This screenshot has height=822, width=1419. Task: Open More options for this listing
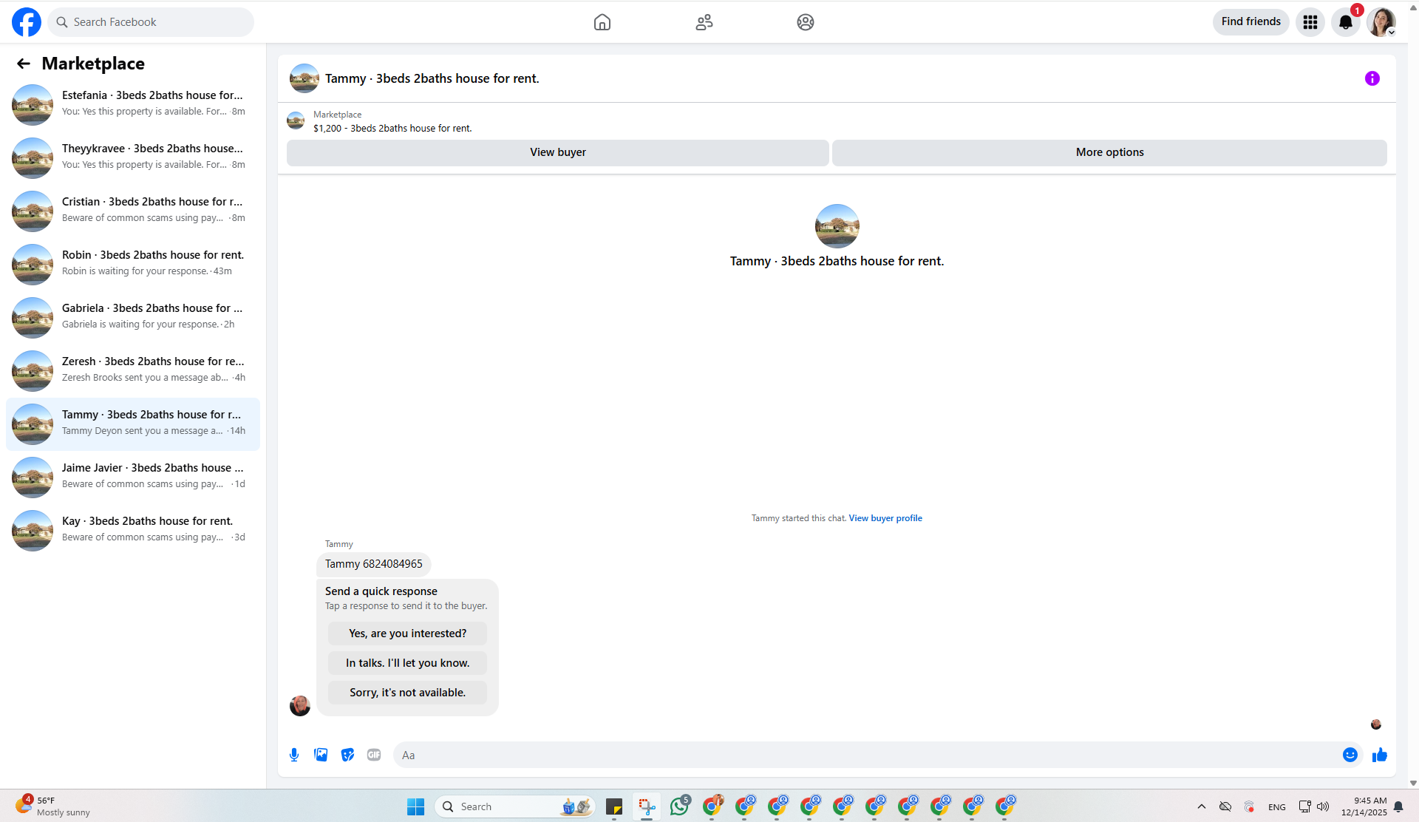[x=1109, y=152]
